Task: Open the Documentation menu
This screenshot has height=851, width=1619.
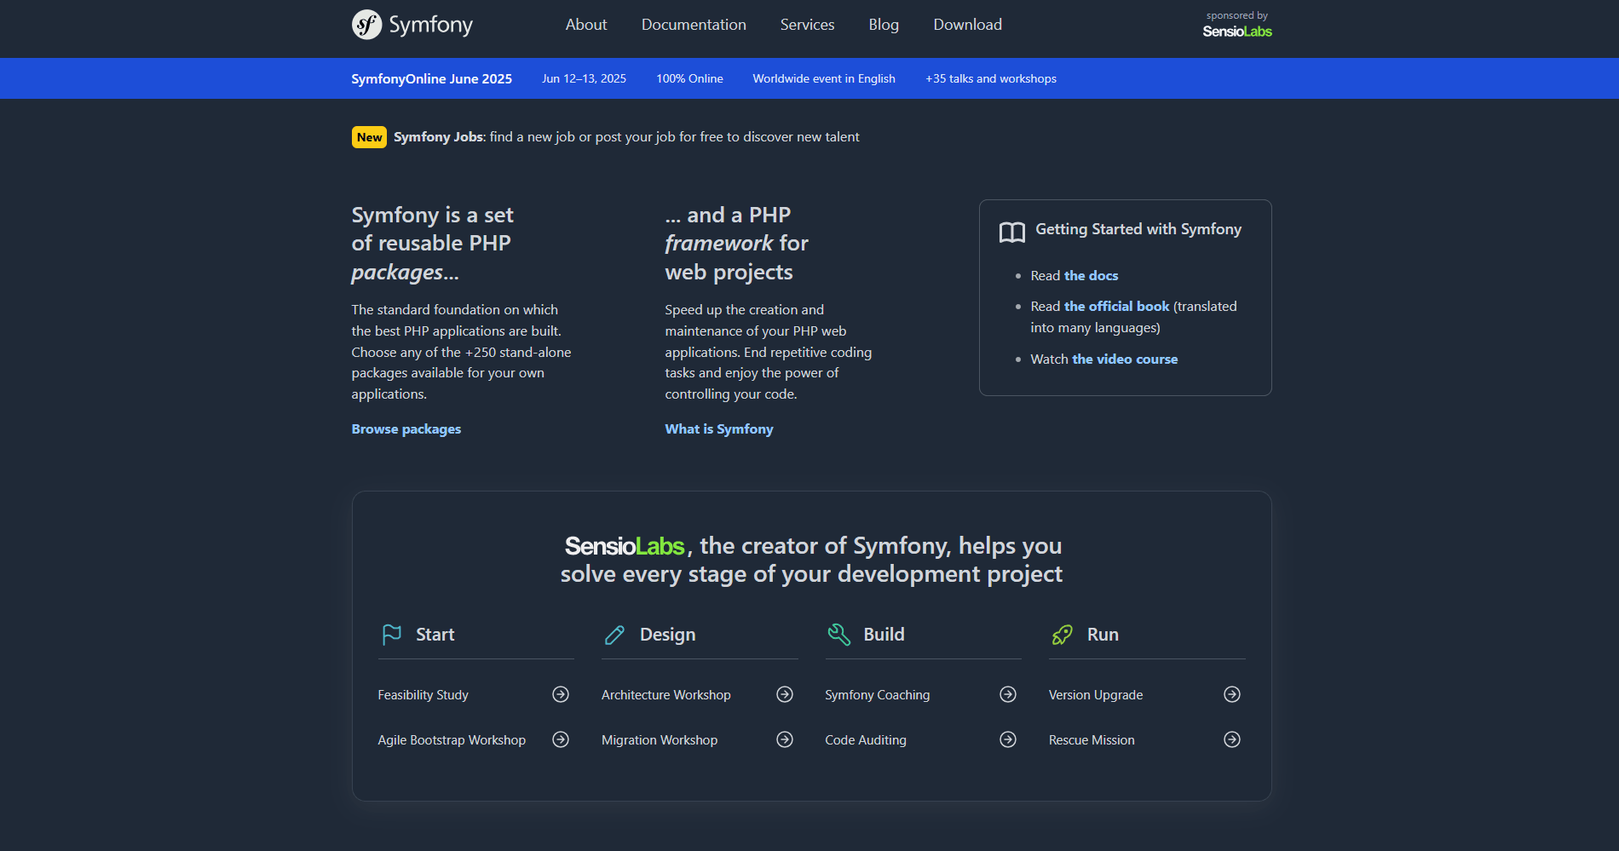Action: click(694, 25)
